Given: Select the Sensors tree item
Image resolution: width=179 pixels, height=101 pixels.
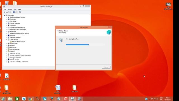Looking at the screenshot, I should 12,52.
